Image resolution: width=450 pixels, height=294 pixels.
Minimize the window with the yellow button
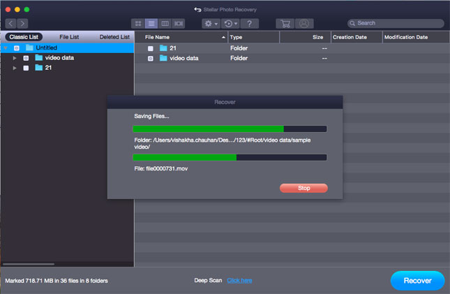(17, 10)
